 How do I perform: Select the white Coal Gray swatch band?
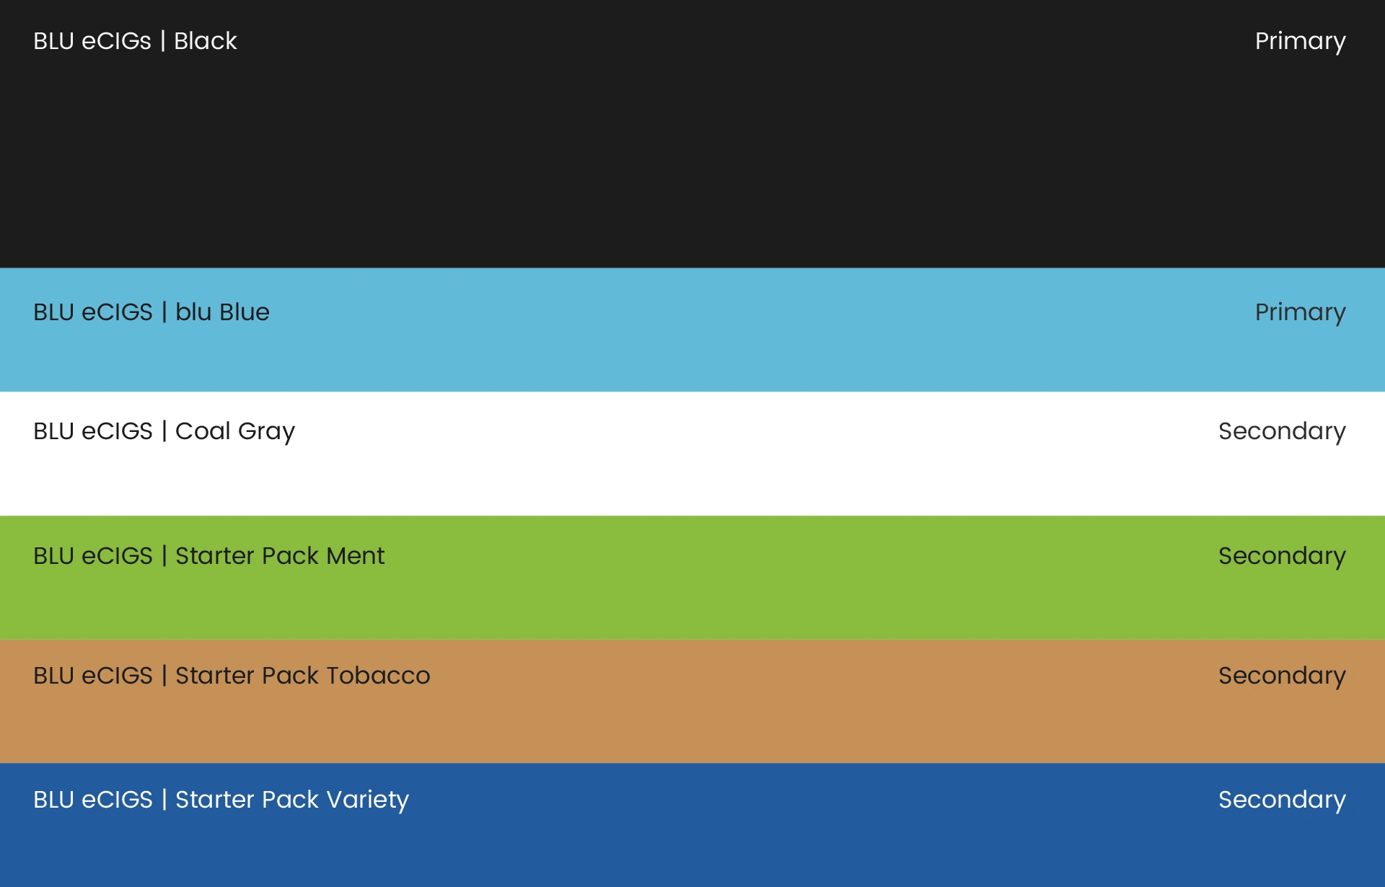coord(692,476)
